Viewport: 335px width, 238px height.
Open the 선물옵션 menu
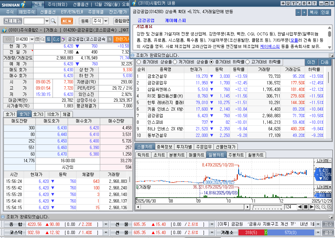click(x=48, y=12)
